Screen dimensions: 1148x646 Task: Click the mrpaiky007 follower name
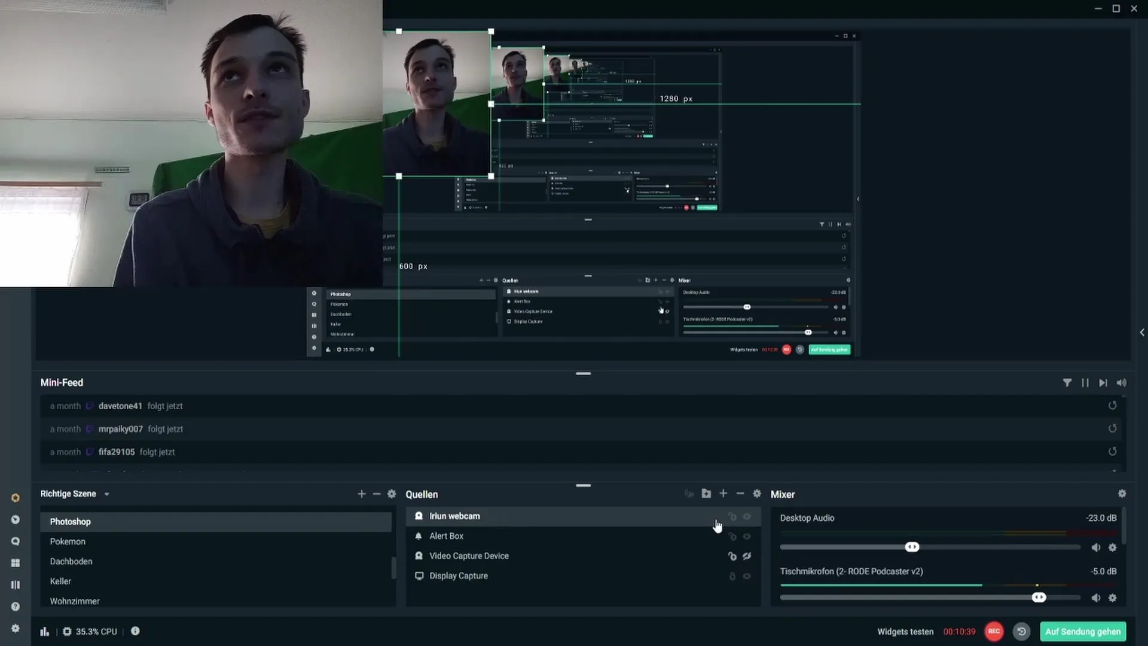121,429
